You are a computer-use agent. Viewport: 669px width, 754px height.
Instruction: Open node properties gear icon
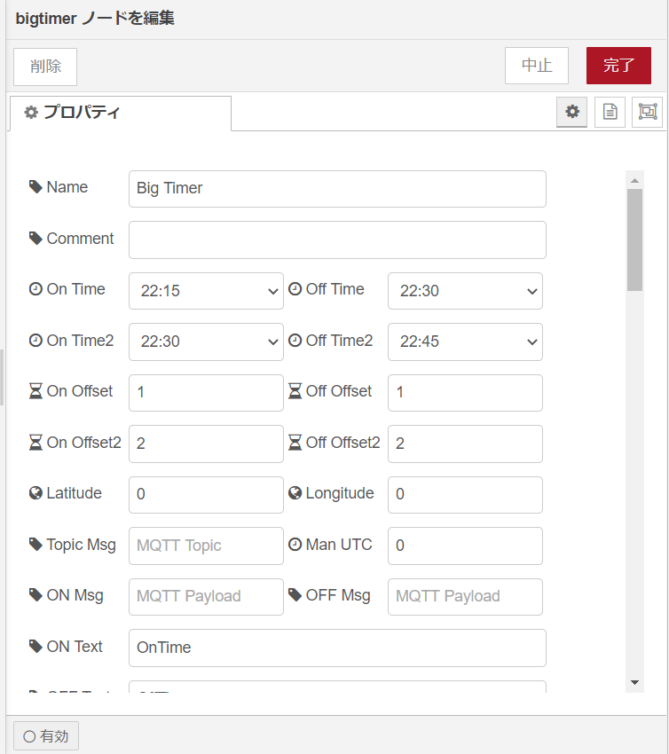click(572, 112)
